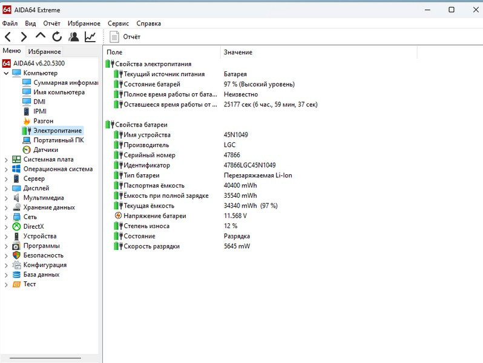
Task: Open the Справка menu
Action: point(148,24)
